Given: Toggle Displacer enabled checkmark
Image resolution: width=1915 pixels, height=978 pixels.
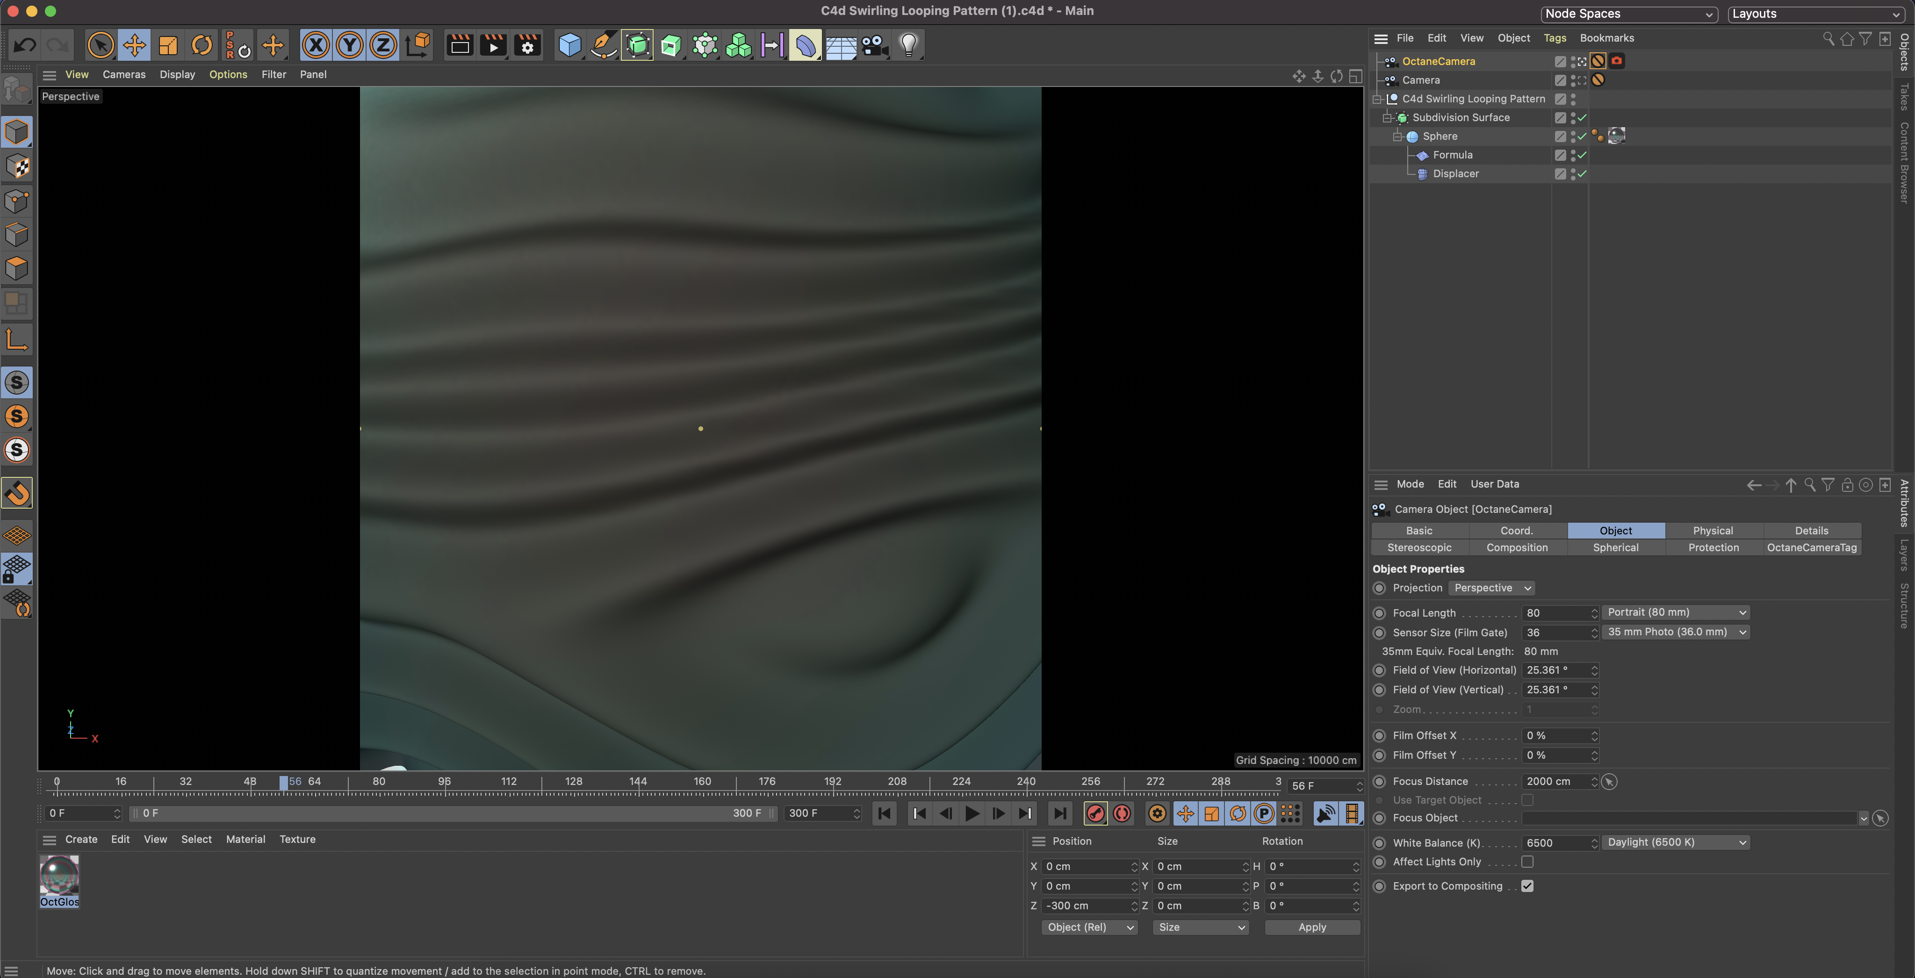Looking at the screenshot, I should [1582, 174].
